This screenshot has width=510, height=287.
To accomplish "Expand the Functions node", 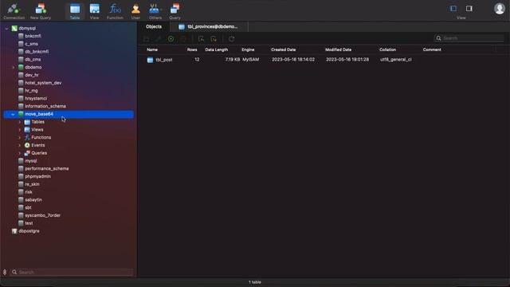I will (x=20, y=138).
